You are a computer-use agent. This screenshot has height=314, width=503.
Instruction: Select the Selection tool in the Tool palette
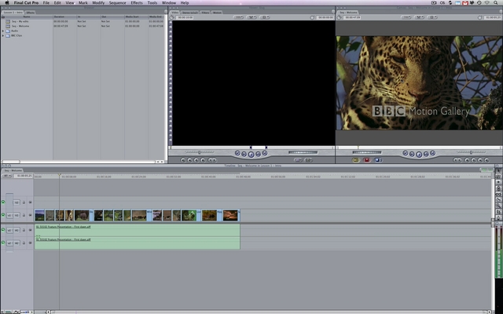(x=498, y=171)
